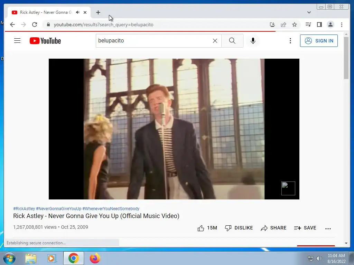Click the 1,267,008,801 views text
Viewport: 354px width, 265px height.
point(35,227)
